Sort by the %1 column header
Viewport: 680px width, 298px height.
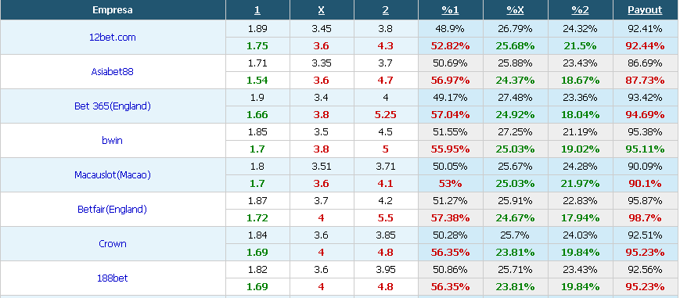450,10
